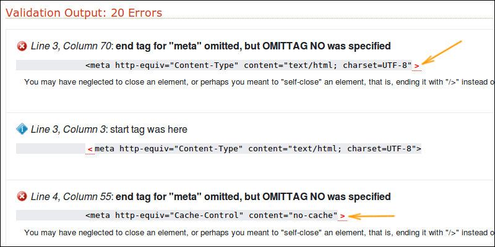Click red highlighted '>' after charset=UTF-8 in first snippet
Viewport: 495px width, 247px height.
pos(416,66)
